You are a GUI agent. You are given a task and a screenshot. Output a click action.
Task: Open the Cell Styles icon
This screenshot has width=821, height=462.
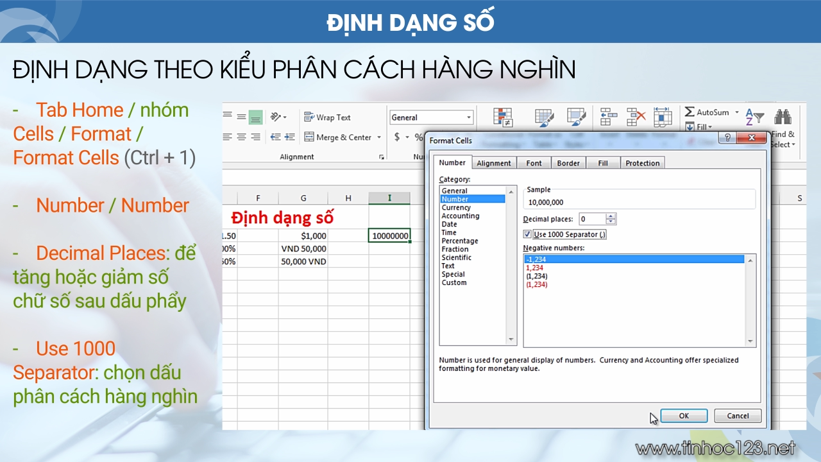point(576,117)
